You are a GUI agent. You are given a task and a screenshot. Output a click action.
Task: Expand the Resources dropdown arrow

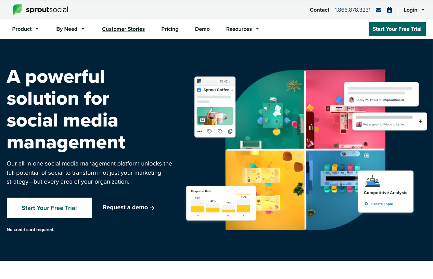[257, 29]
